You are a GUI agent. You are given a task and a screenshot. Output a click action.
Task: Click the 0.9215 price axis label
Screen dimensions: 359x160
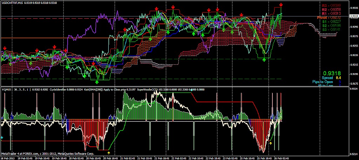pyautogui.click(x=354, y=65)
